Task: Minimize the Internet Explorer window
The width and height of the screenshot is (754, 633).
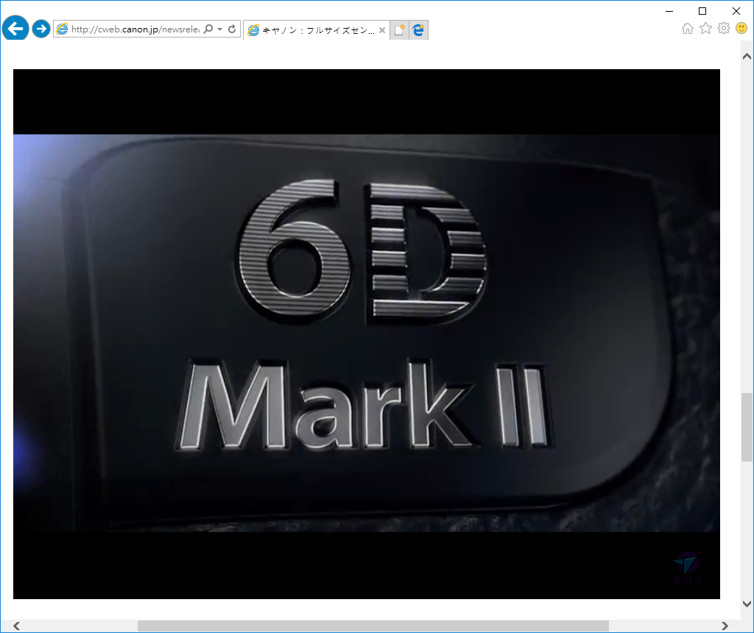Action: click(669, 11)
